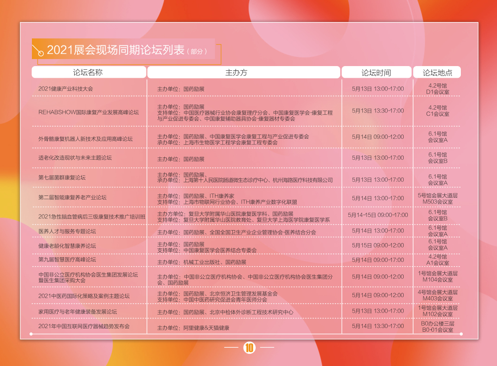Click the time "5月15日 09:00-12:00"
Screen dimensions: 497x366
378,246
